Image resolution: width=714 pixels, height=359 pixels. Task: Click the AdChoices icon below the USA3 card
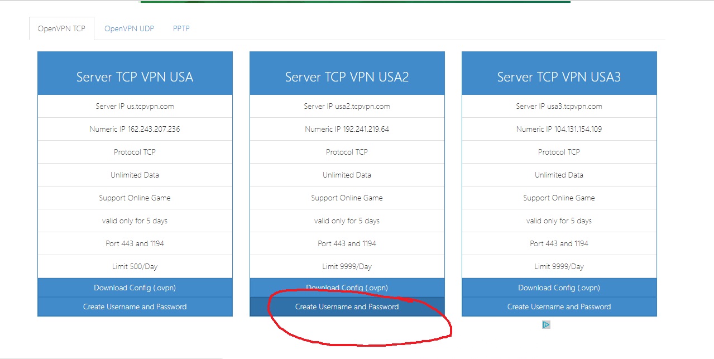coord(546,324)
